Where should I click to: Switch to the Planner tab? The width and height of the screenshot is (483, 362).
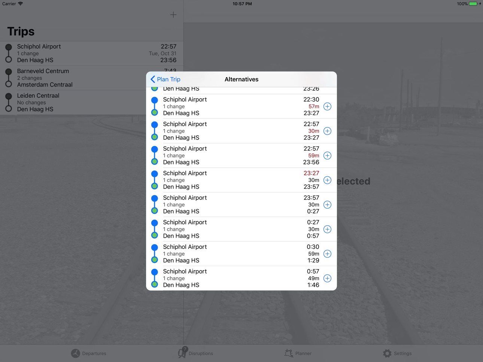[x=298, y=353]
